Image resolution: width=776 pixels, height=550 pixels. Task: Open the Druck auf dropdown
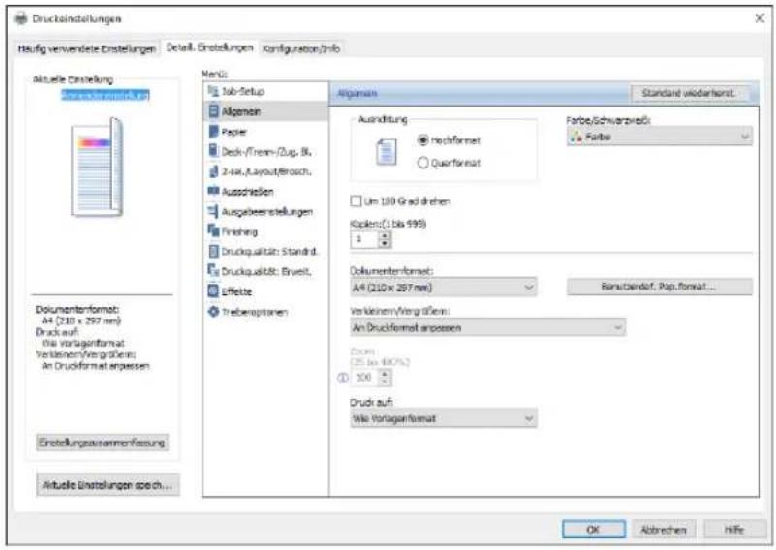(444, 419)
